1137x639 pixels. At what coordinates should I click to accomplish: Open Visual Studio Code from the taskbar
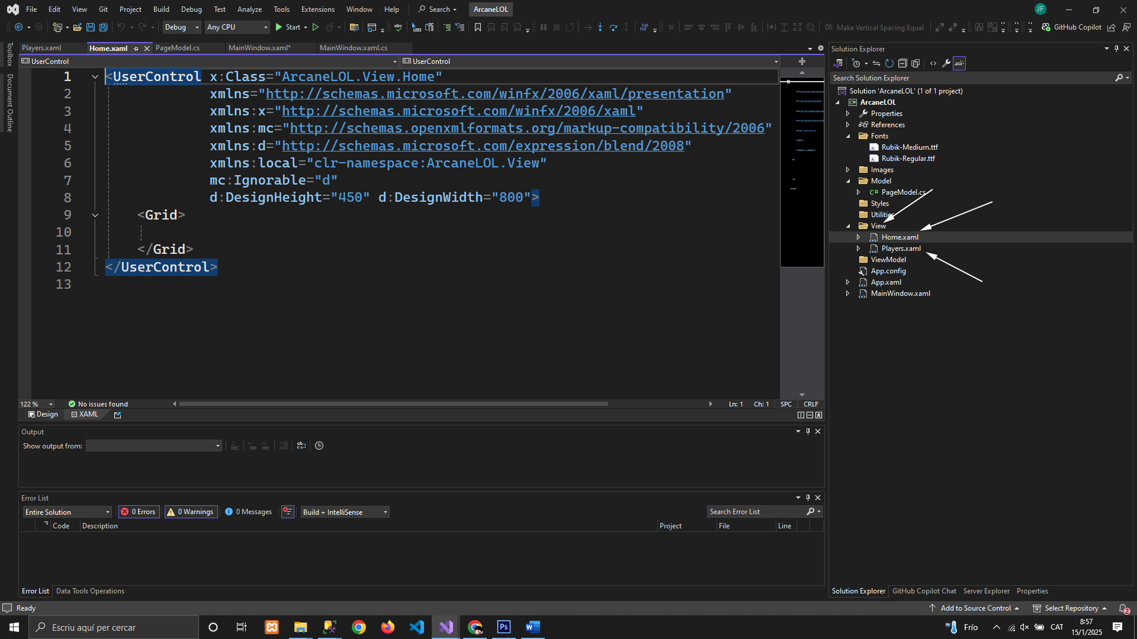417,627
